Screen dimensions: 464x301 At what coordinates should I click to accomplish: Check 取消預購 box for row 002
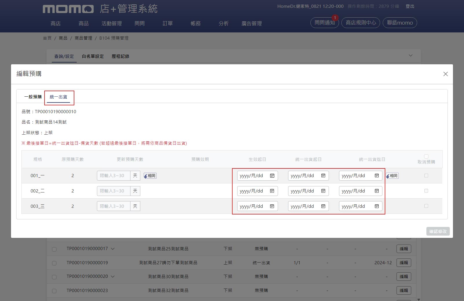tap(426, 191)
